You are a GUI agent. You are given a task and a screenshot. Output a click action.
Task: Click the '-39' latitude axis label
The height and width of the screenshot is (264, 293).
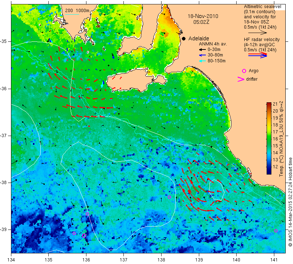pos(4,230)
